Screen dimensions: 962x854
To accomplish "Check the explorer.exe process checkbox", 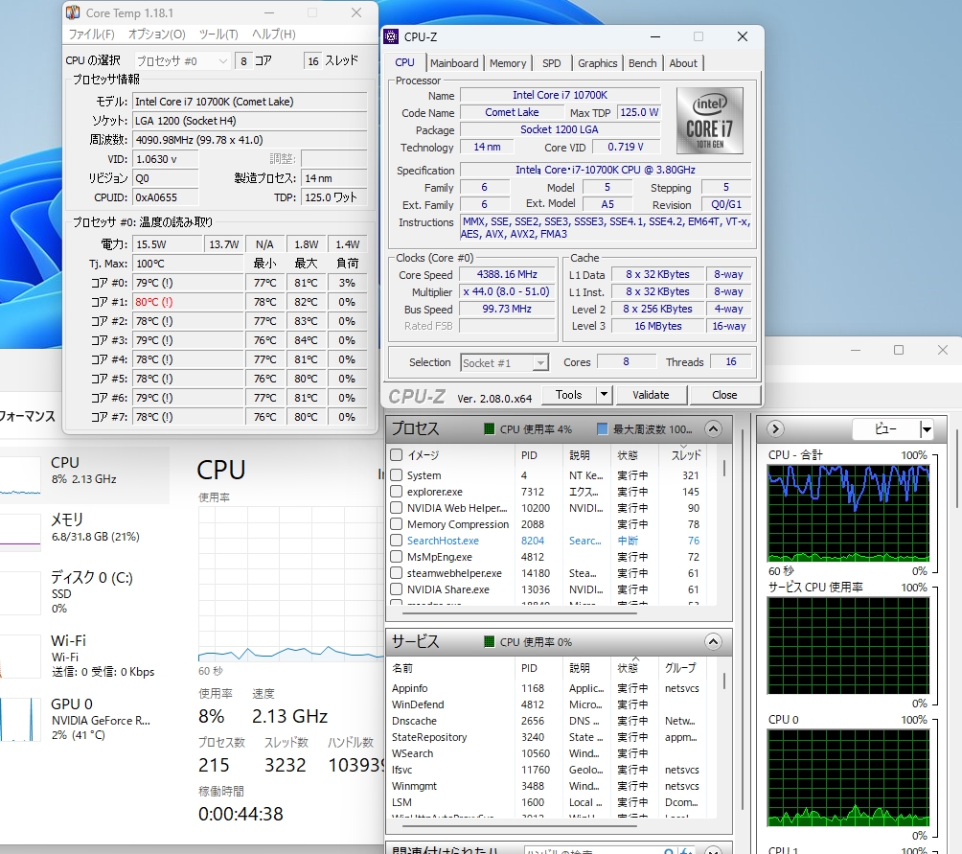I will pos(397,492).
